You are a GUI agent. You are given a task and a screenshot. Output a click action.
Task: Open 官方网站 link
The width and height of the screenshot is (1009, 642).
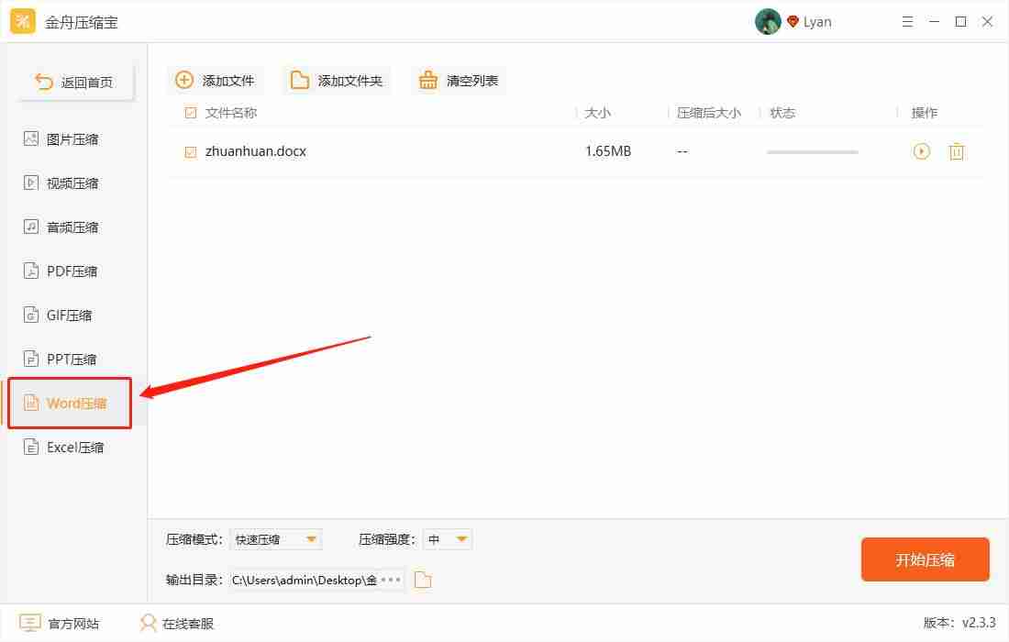click(60, 624)
